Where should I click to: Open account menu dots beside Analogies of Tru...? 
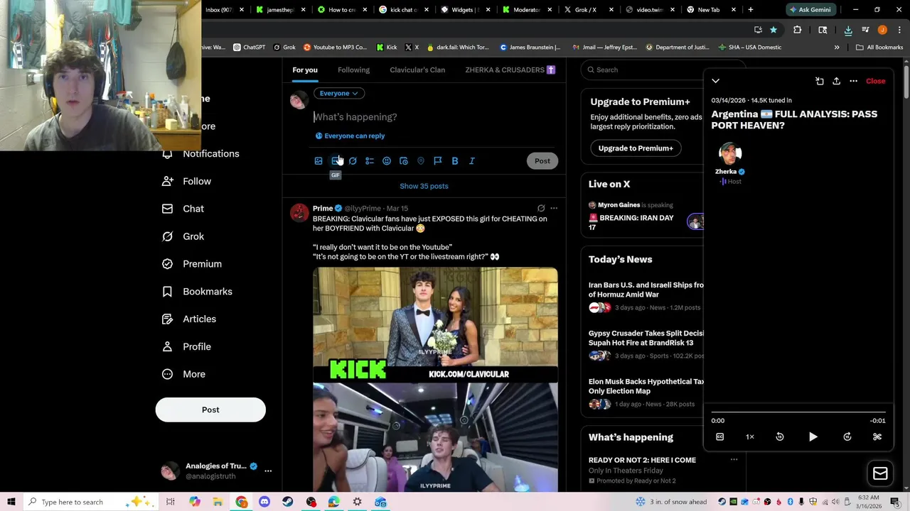pos(268,471)
